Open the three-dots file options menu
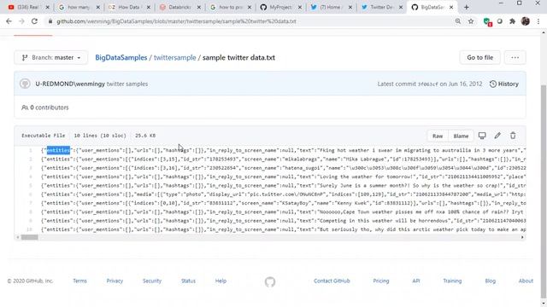547x307 pixels. click(515, 58)
